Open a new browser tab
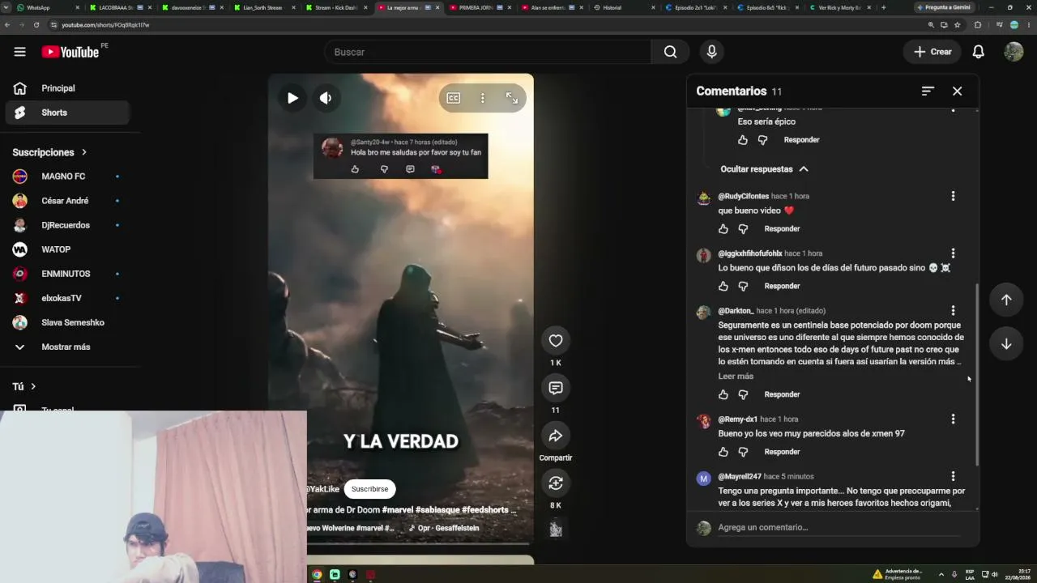The image size is (1037, 583). click(883, 7)
